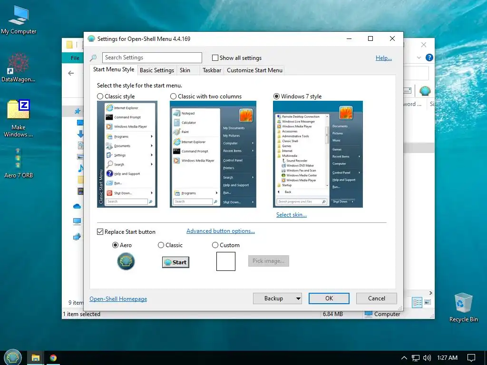
Task: Click Classic style menu preview image
Action: coord(127,154)
